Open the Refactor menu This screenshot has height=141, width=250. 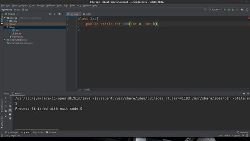click(x=51, y=5)
